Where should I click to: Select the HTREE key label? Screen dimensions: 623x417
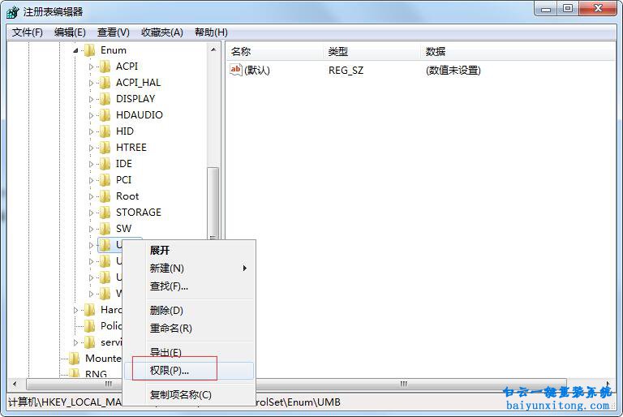coord(131,148)
